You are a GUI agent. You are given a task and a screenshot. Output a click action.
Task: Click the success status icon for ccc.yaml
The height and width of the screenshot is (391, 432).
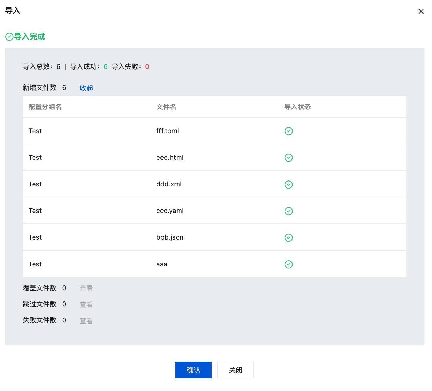coord(288,211)
